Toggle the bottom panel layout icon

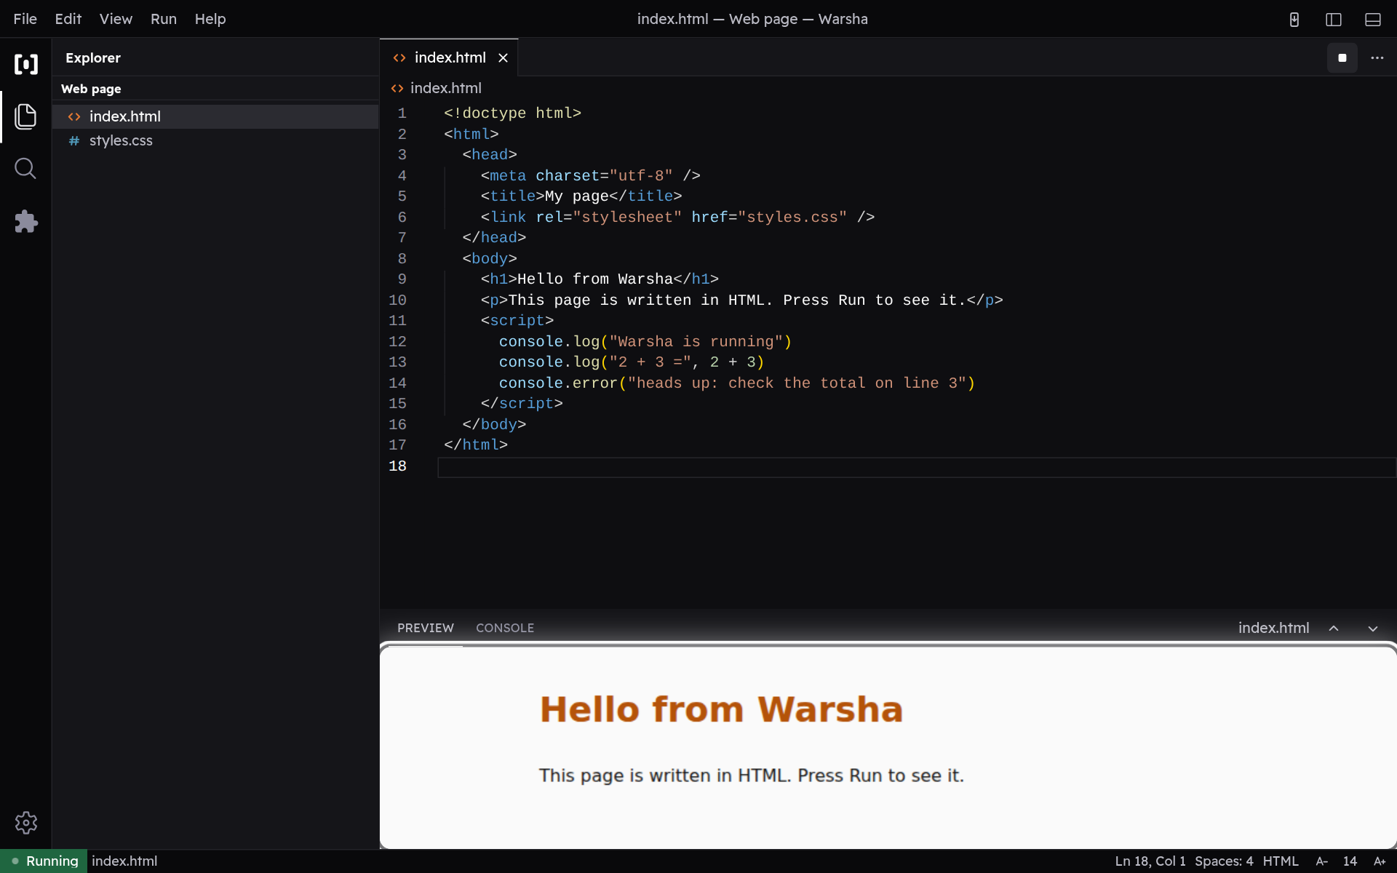click(x=1373, y=20)
